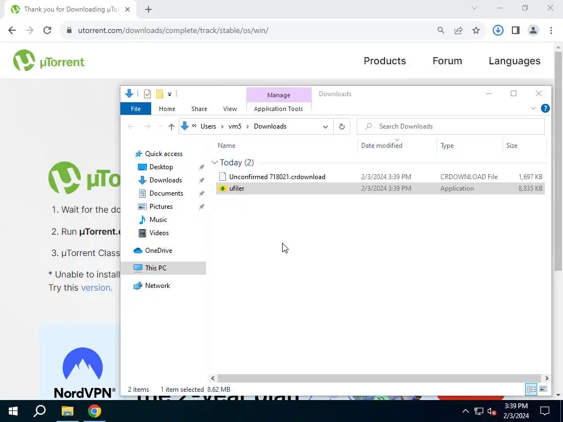This screenshot has width=563, height=422.
Task: Open the File menu in Explorer
Action: pyautogui.click(x=136, y=109)
